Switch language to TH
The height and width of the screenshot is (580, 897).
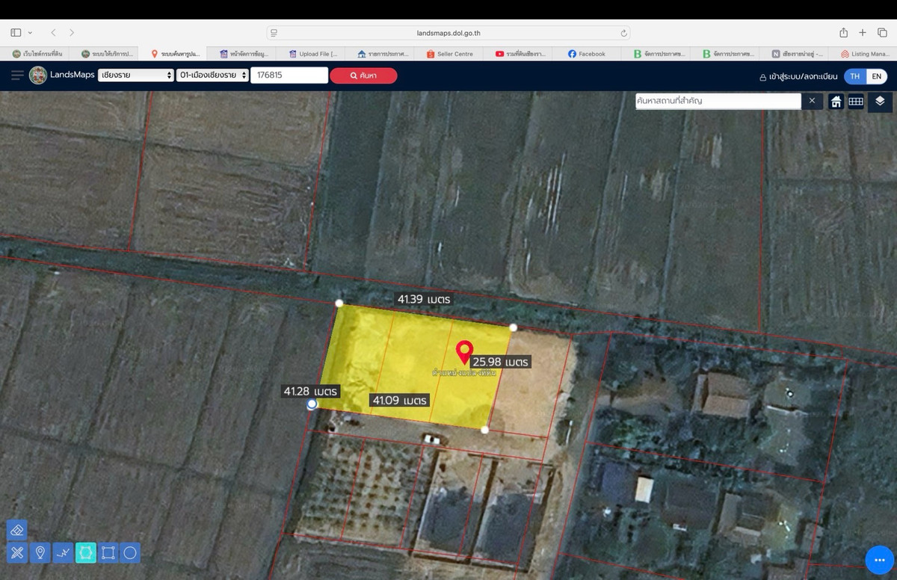[855, 76]
